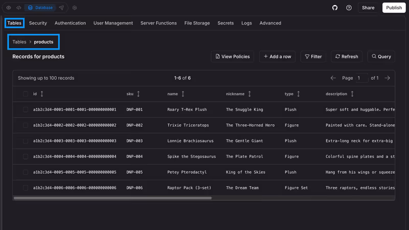Select the checkbox for DNP-001 row
The width and height of the screenshot is (409, 230).
pos(25,109)
